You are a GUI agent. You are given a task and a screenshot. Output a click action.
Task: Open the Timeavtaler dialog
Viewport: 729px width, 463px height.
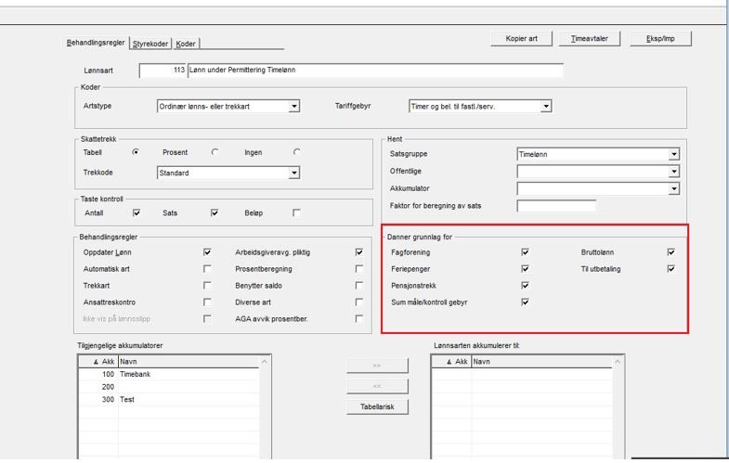589,39
